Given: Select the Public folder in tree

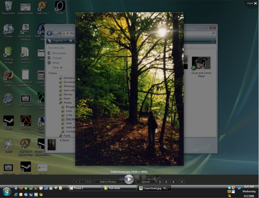Looking at the screenshot, I should 65,136.
